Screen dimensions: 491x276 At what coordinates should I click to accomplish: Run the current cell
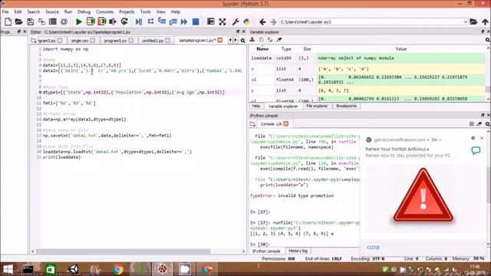(91, 21)
